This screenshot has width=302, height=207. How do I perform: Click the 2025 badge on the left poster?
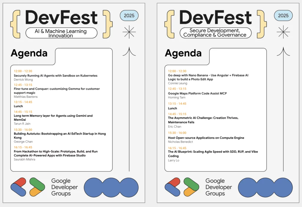tap(129, 15)
